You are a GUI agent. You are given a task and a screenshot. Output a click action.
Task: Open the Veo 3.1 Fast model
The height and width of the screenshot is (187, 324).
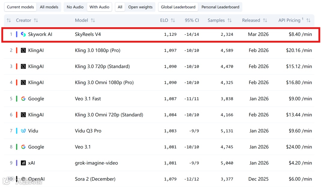[88, 99]
